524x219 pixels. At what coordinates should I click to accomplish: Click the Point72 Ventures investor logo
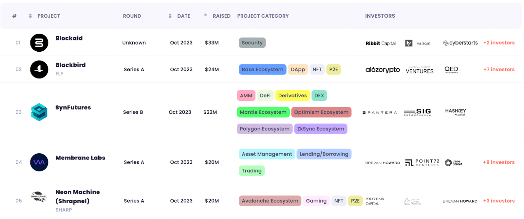click(x=422, y=162)
